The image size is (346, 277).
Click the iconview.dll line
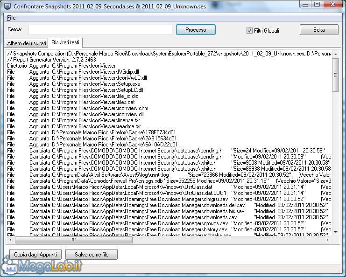75,114
